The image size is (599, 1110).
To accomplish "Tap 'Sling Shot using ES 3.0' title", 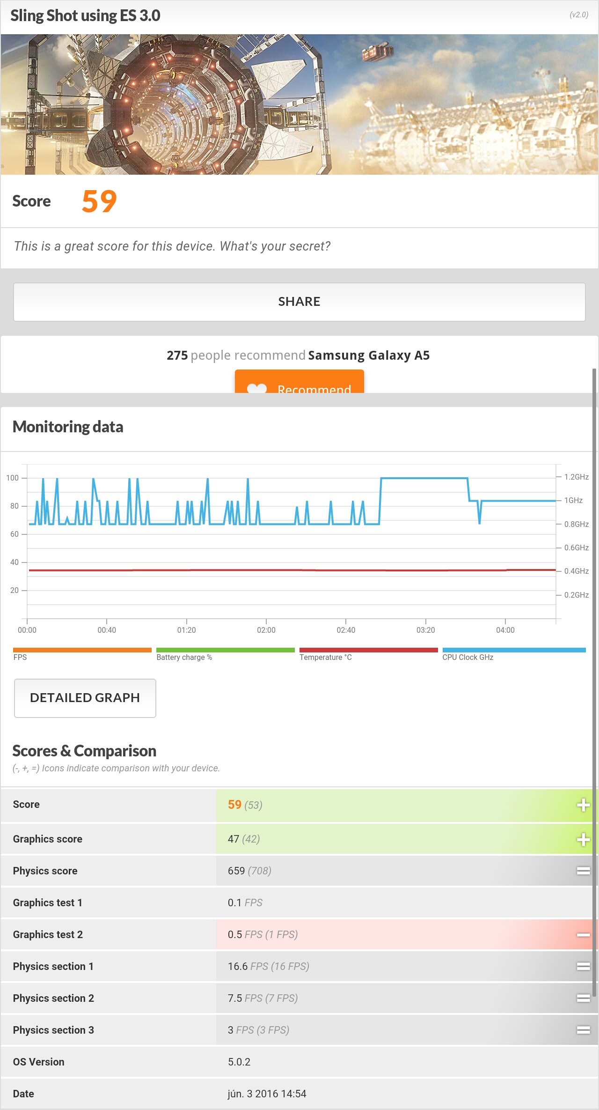I will [85, 15].
